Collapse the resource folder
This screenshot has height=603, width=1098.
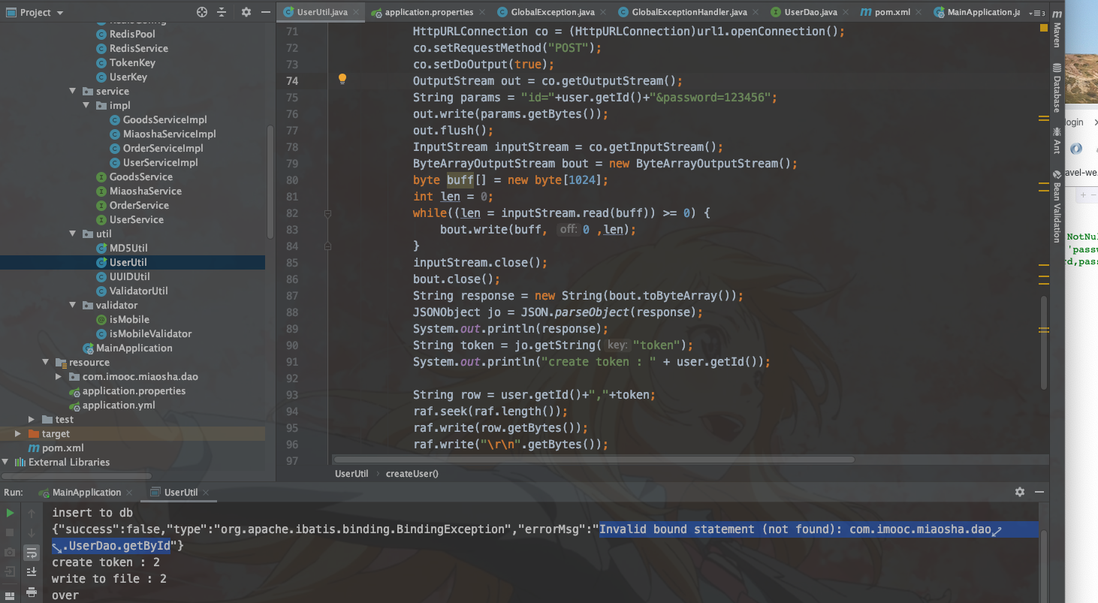tap(46, 362)
